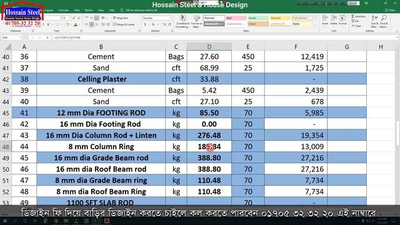Screen dimensions: 400x225
Task: Apply the Note cell style
Action: (302, 24)
